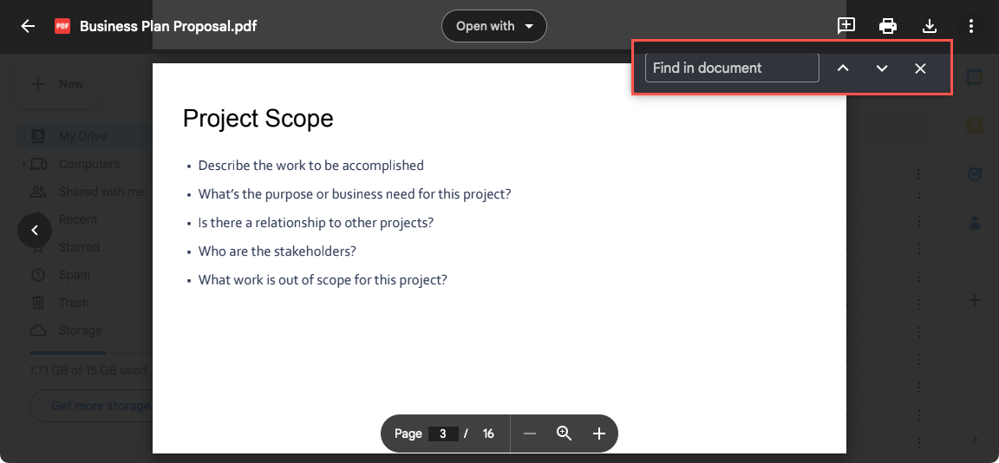Jump to next search match

pos(882,68)
